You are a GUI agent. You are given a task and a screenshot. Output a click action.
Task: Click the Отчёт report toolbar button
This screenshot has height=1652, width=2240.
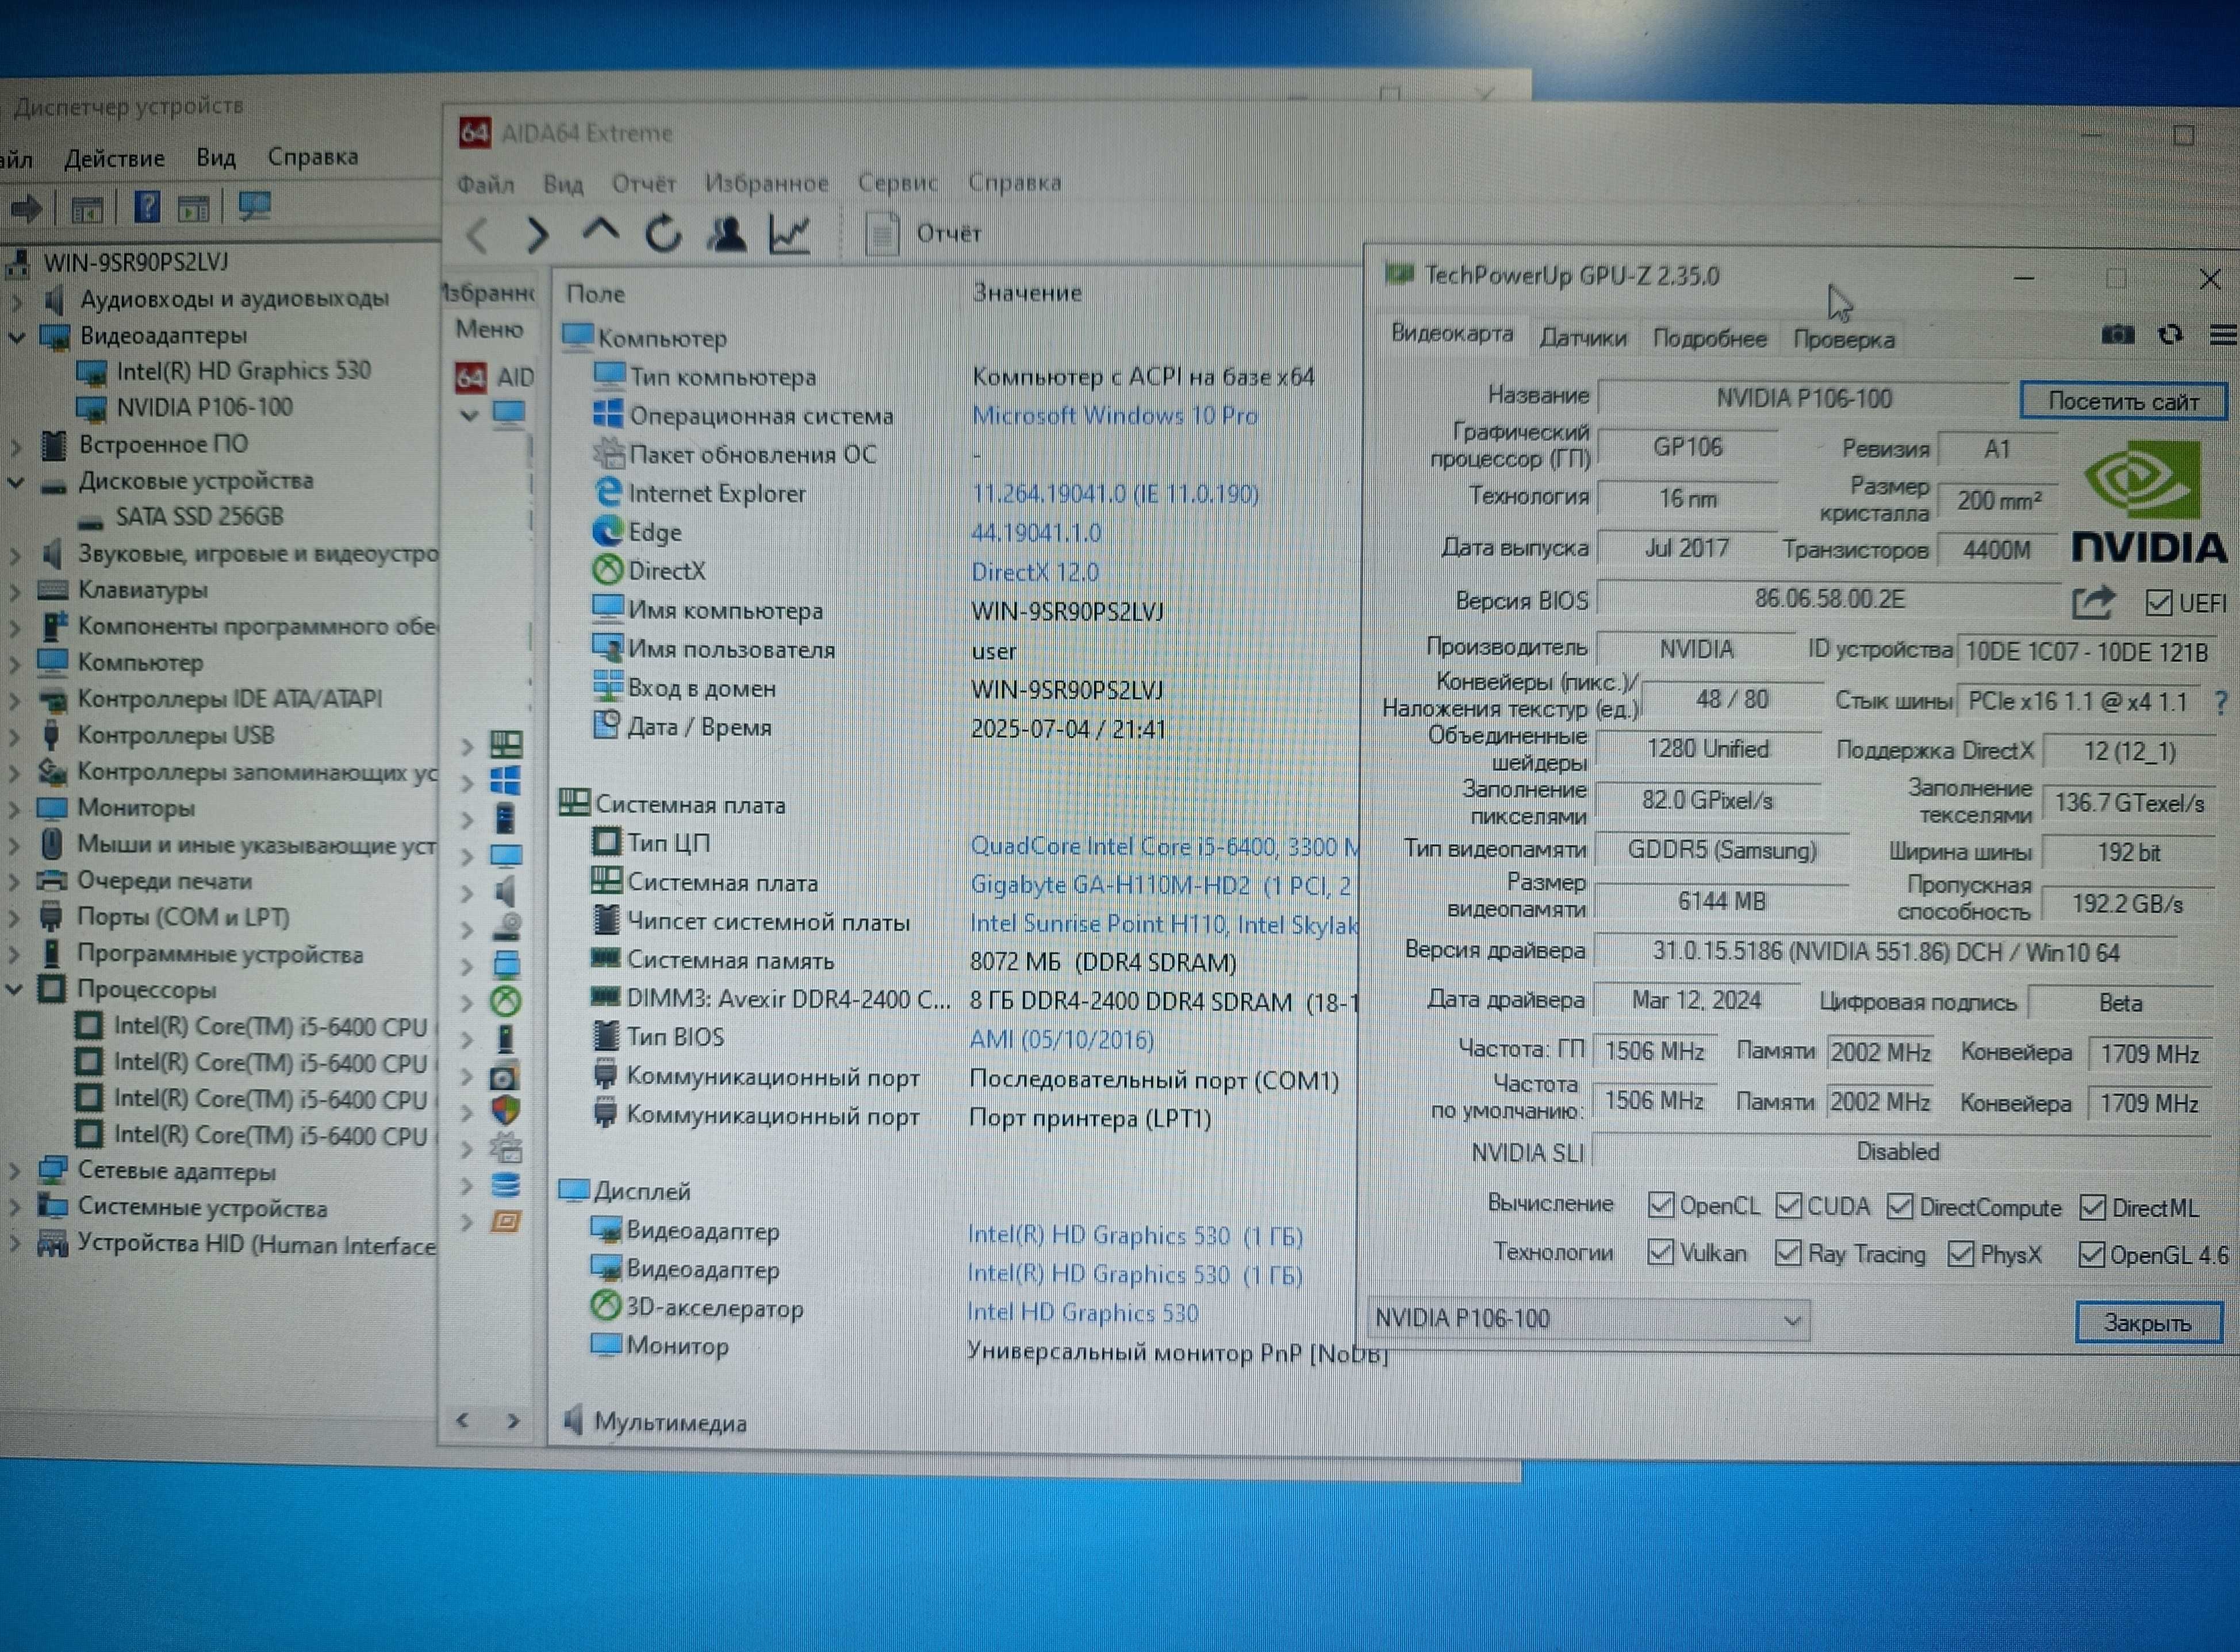(x=924, y=234)
